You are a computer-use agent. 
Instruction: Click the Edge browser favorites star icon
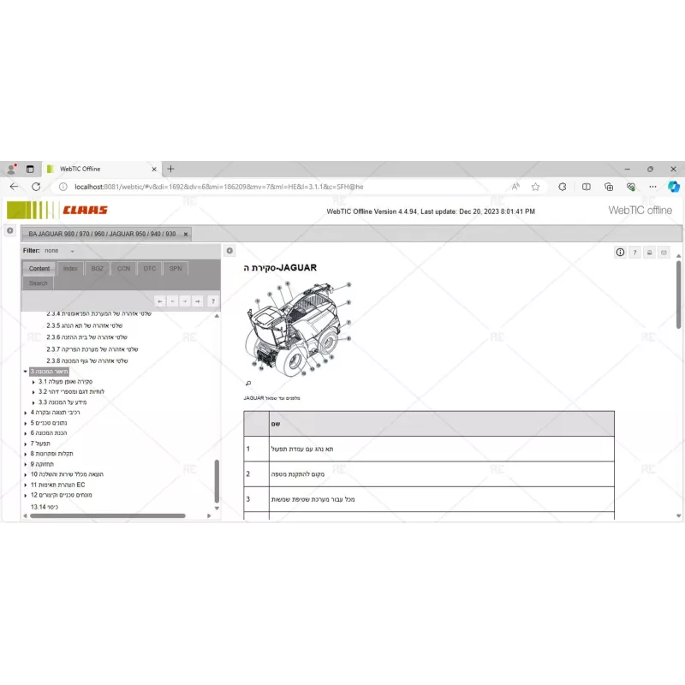(x=533, y=186)
